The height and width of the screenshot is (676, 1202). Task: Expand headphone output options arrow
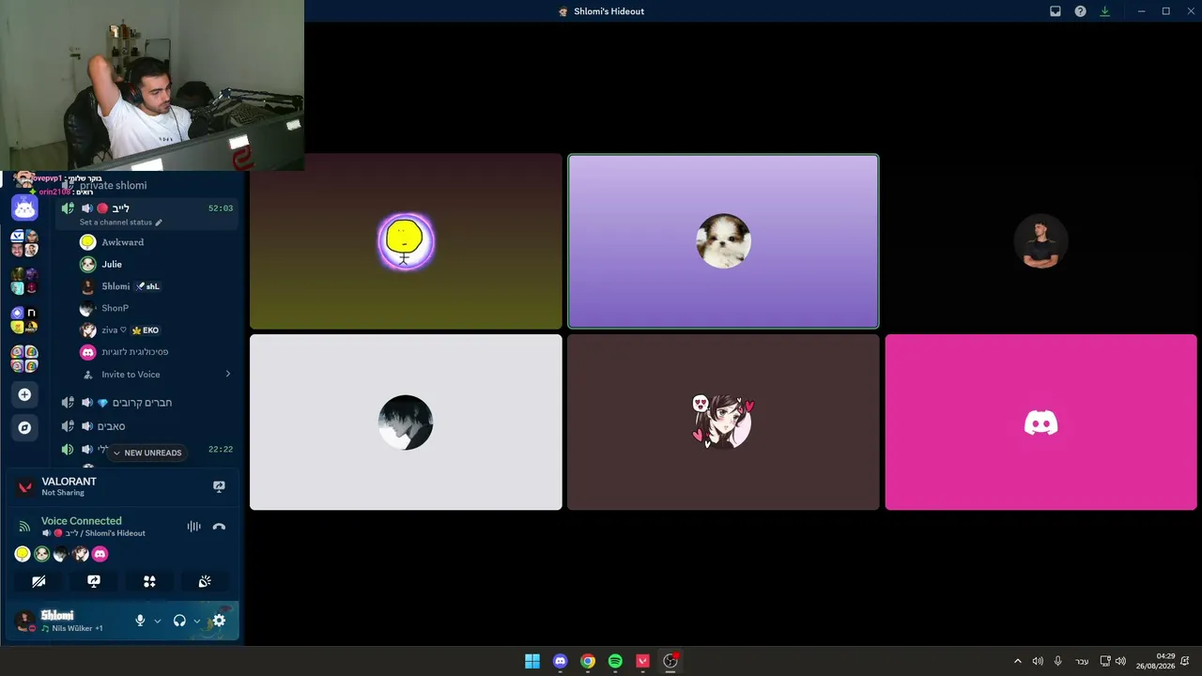click(196, 621)
